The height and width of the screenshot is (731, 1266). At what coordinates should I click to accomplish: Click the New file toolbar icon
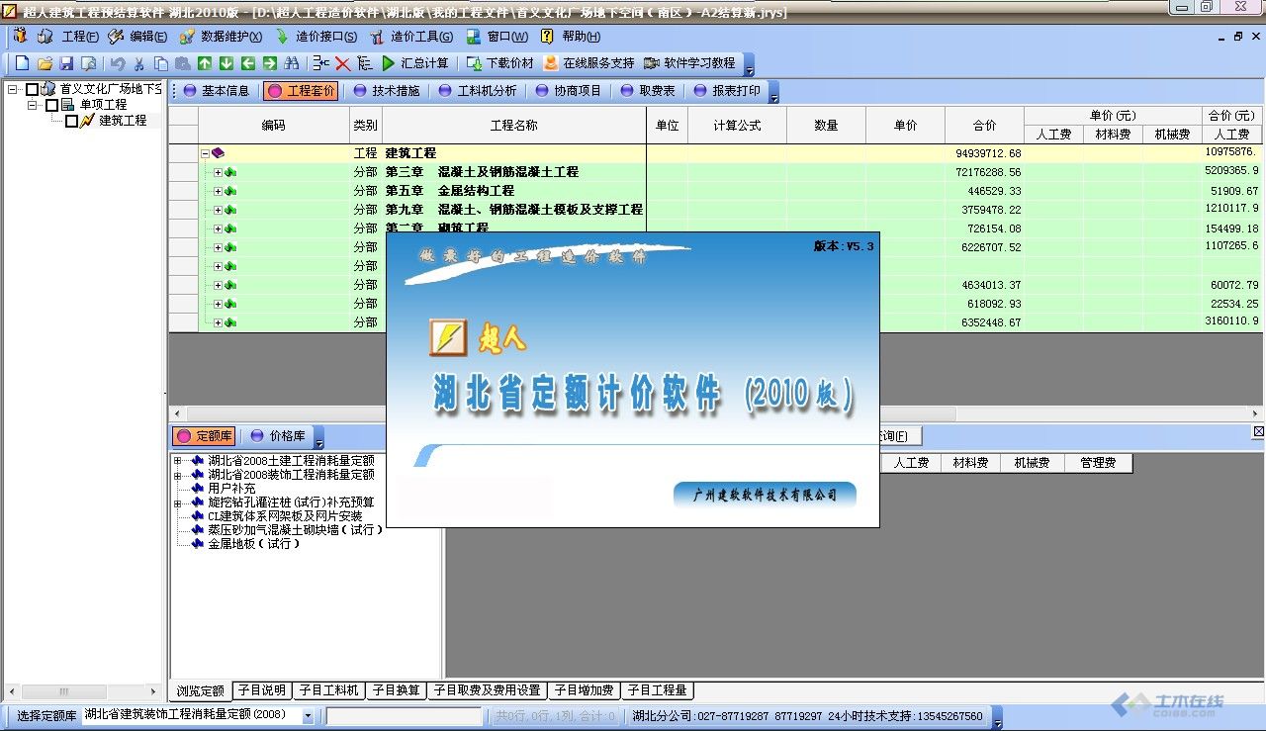click(x=23, y=63)
